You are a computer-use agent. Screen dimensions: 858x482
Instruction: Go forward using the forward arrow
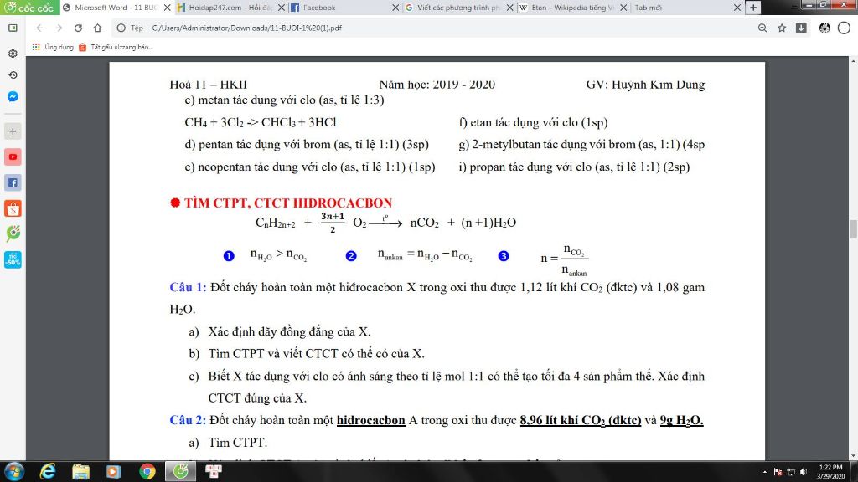[59, 28]
